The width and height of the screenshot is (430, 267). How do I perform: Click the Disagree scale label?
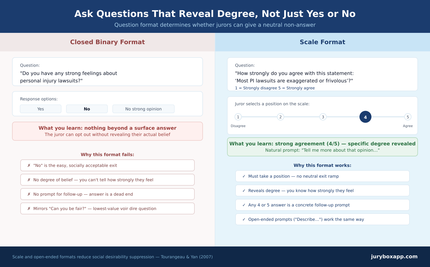(238, 126)
